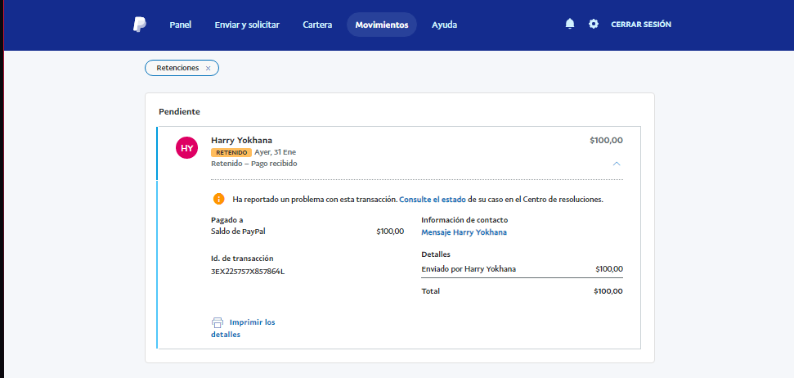Open the settings gear icon
The width and height of the screenshot is (794, 378).
click(x=594, y=24)
